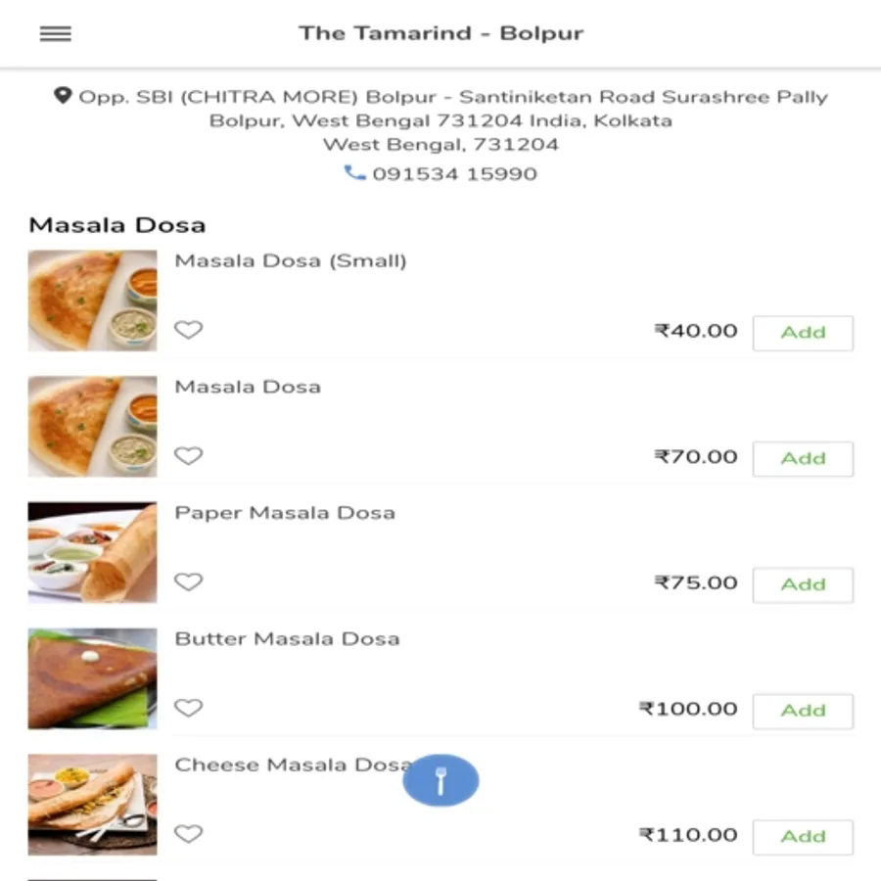The height and width of the screenshot is (881, 881).
Task: Add the ₹70.00 Masala Dosa
Action: coord(803,459)
